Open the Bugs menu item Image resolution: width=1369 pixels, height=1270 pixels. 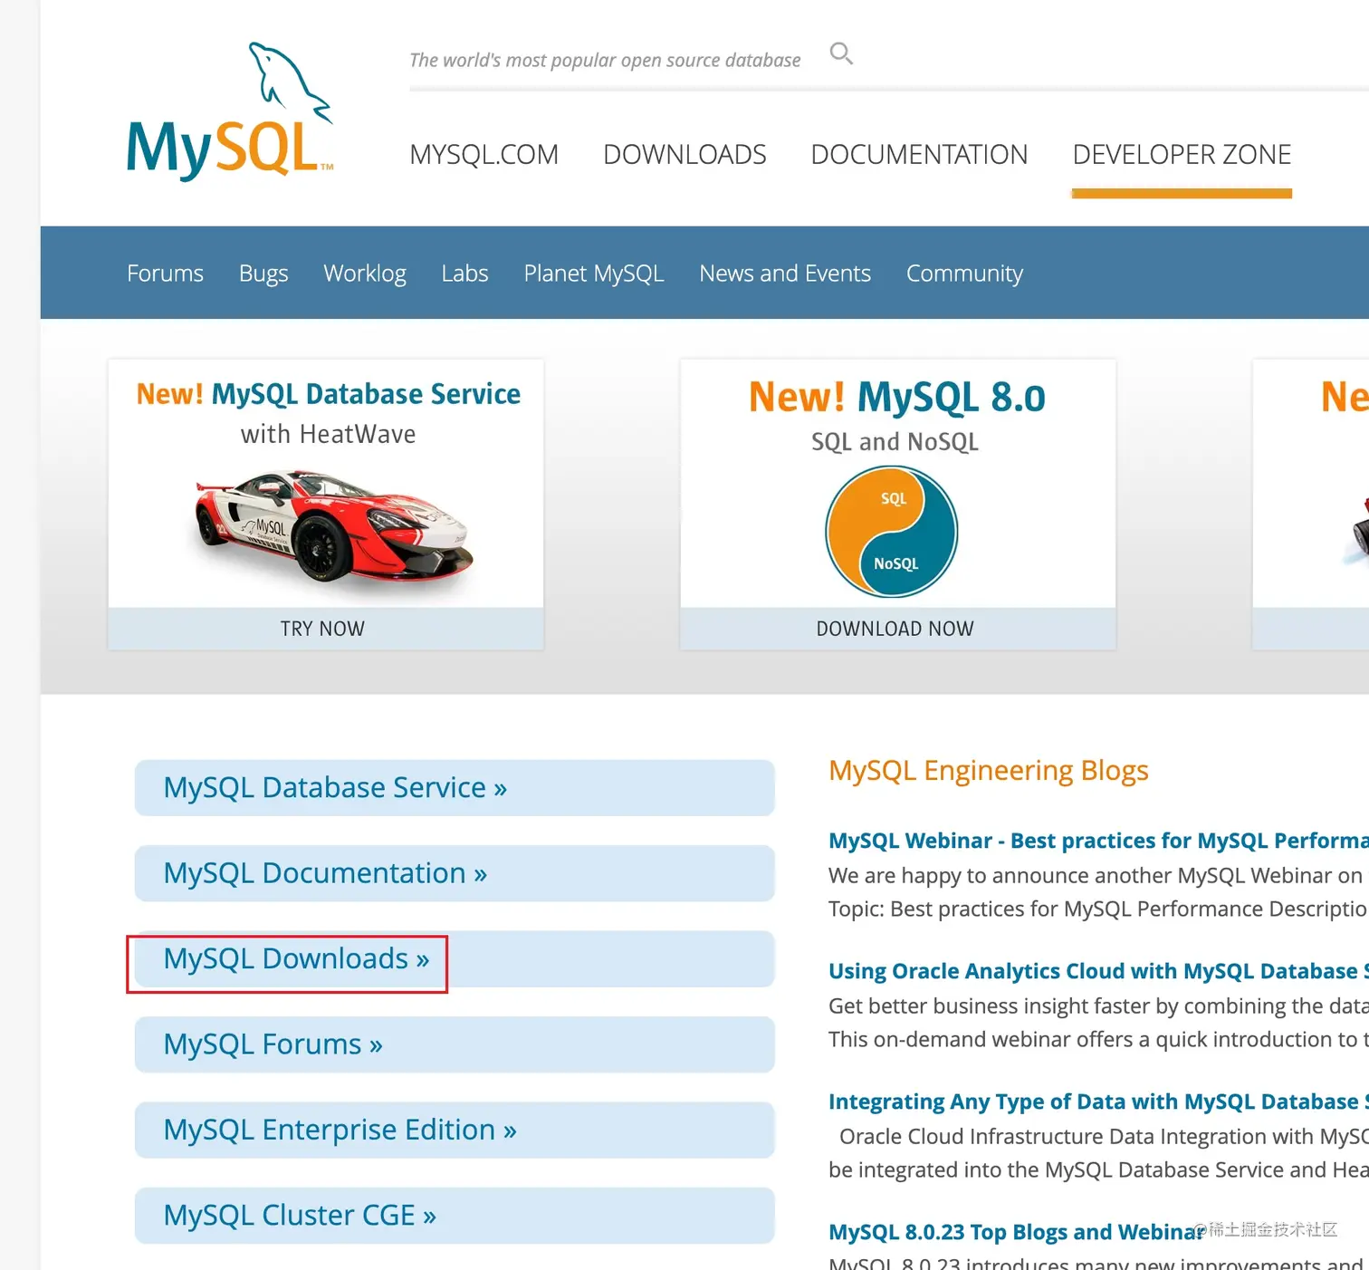[x=263, y=273]
